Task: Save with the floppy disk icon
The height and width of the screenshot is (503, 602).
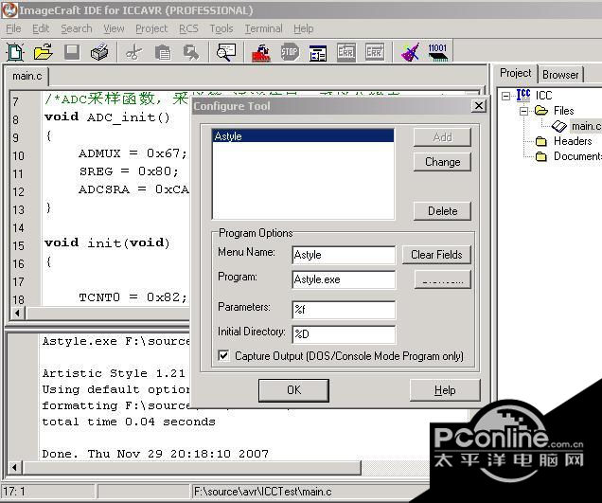Action: [72, 52]
